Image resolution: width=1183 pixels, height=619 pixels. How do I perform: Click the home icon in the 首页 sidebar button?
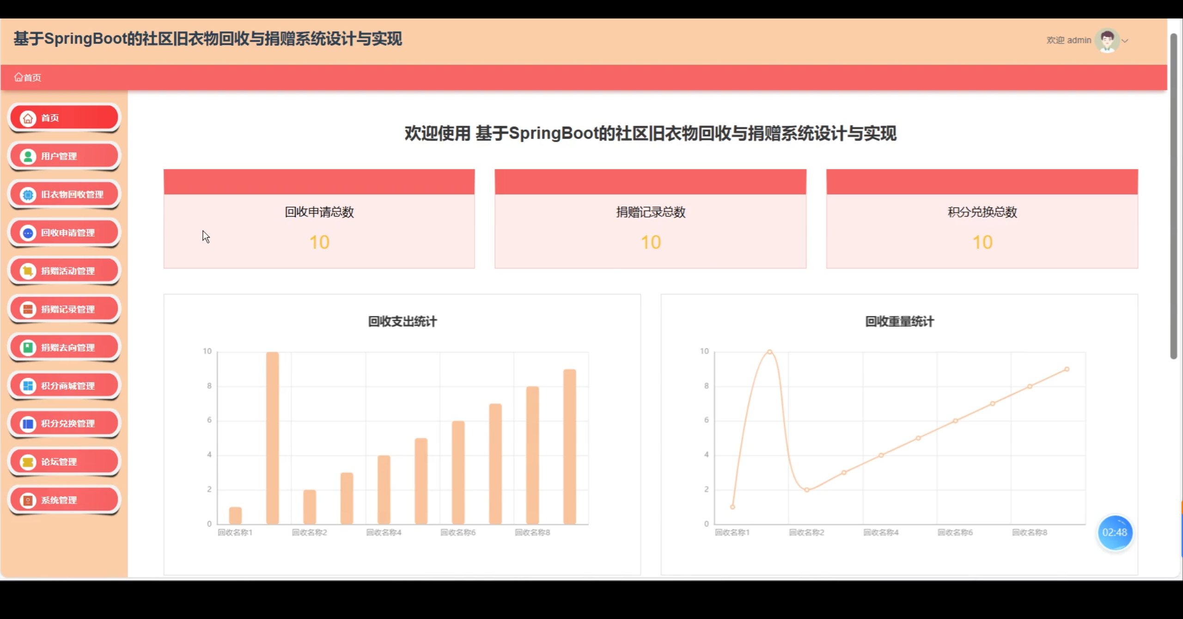coord(28,118)
